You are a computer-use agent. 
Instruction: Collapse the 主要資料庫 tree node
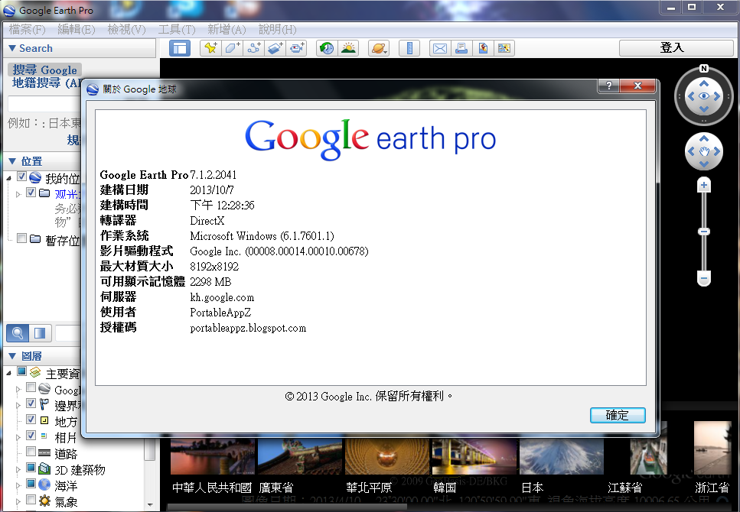point(9,374)
